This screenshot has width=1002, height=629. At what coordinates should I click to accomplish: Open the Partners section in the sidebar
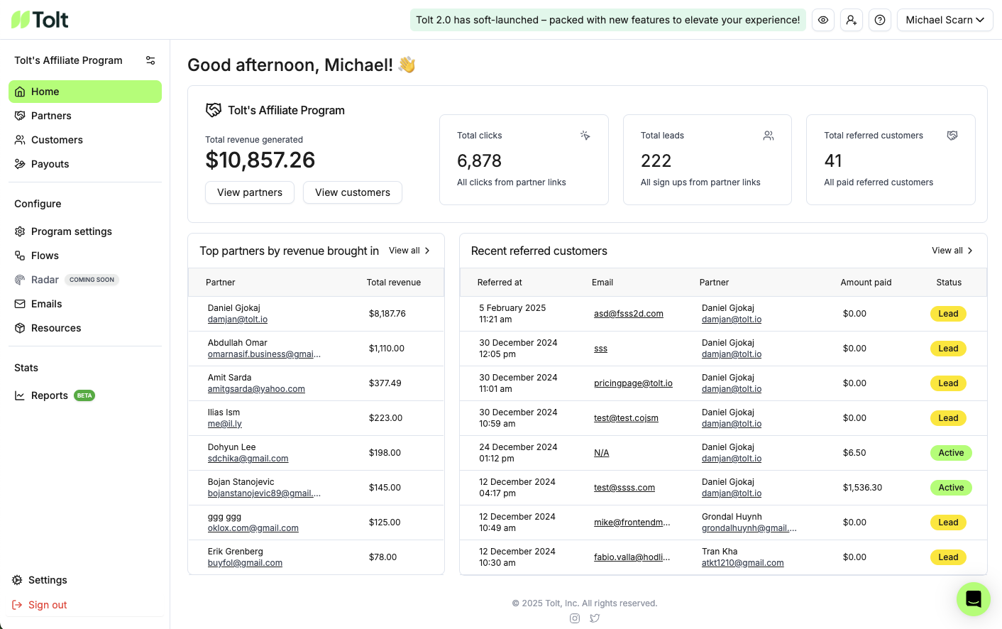point(51,115)
